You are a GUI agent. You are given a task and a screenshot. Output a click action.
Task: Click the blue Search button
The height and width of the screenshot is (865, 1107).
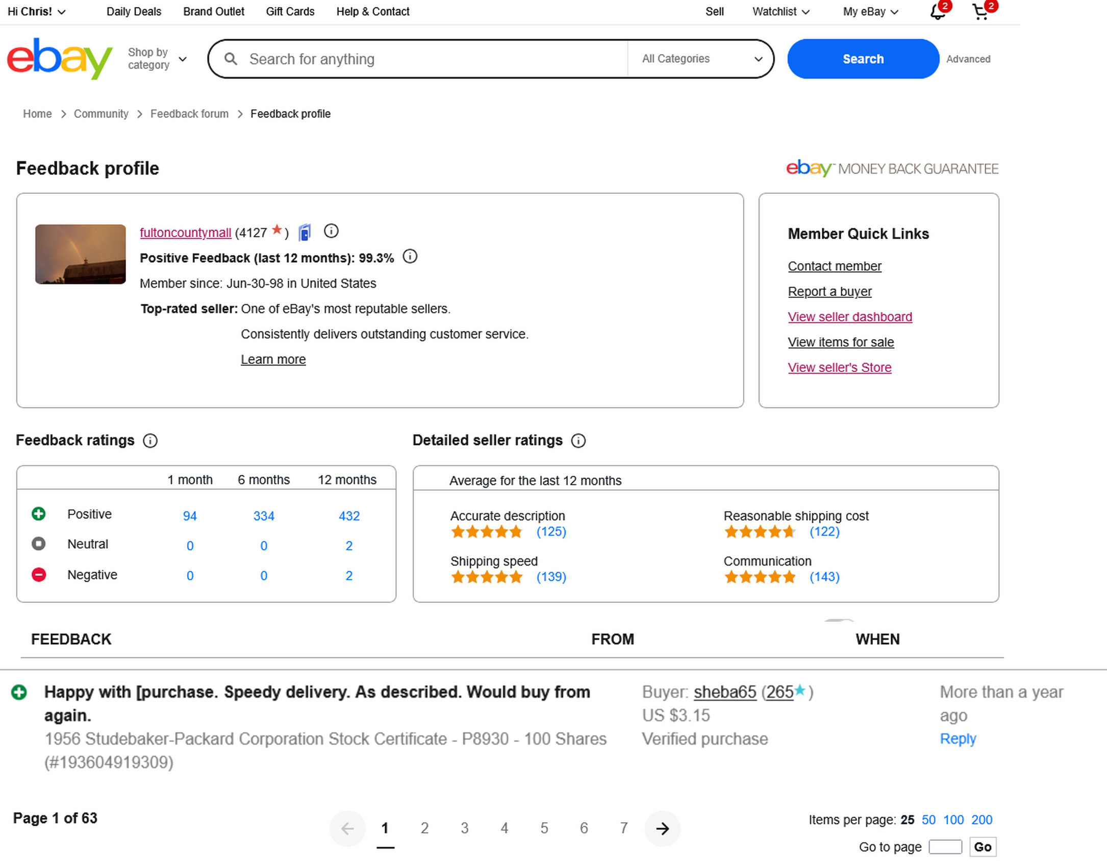click(863, 59)
